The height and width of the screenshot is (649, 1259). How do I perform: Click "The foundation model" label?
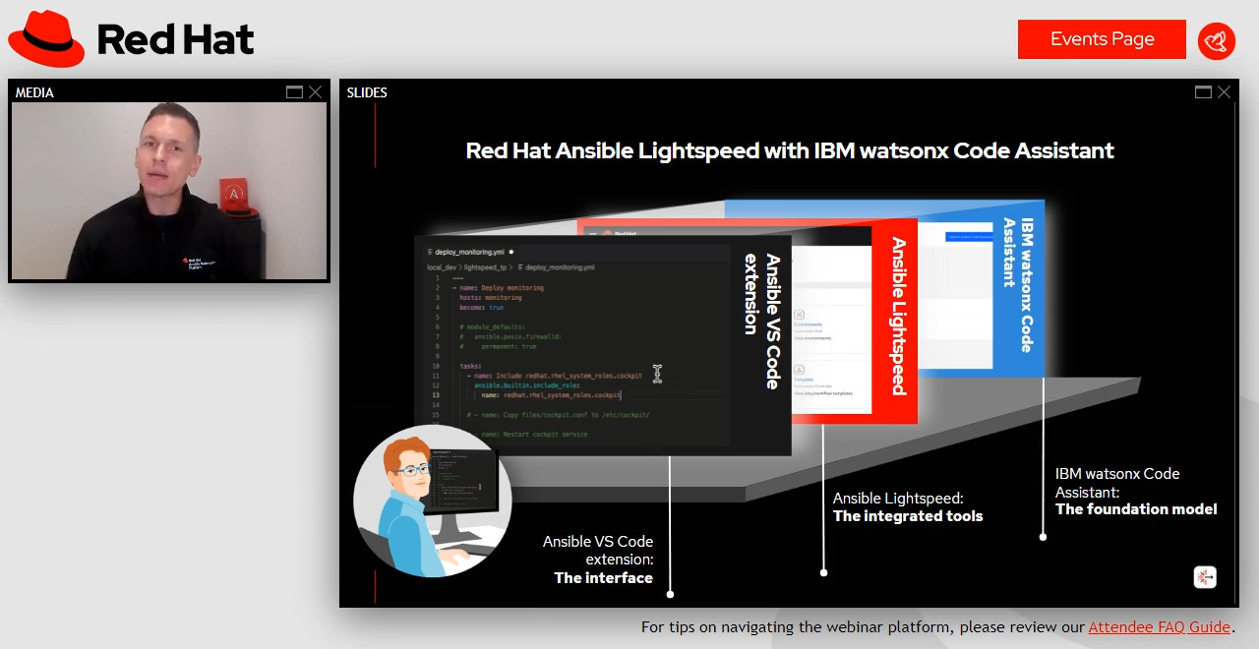tap(1136, 509)
